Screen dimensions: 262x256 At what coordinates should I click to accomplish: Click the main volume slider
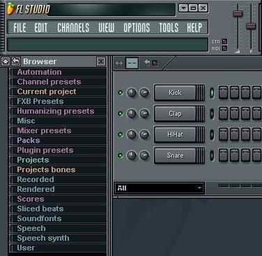pos(238,13)
